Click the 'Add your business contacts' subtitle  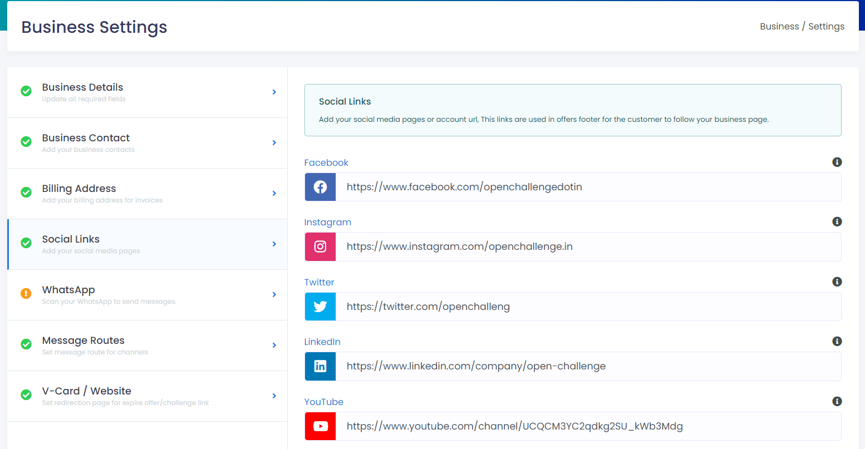89,150
